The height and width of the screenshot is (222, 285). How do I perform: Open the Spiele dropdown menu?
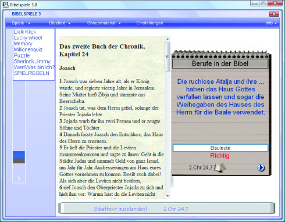(21, 23)
